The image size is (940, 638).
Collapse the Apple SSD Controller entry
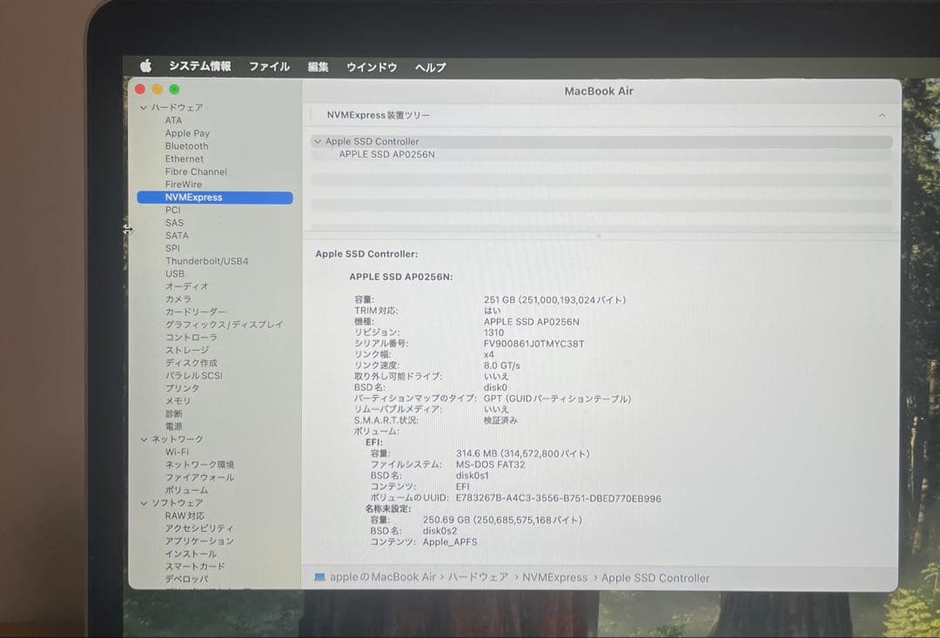319,141
